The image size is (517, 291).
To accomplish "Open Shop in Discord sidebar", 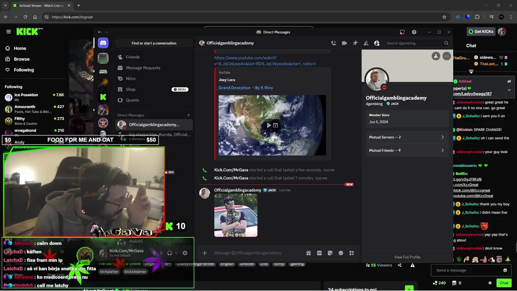I will (153, 89).
